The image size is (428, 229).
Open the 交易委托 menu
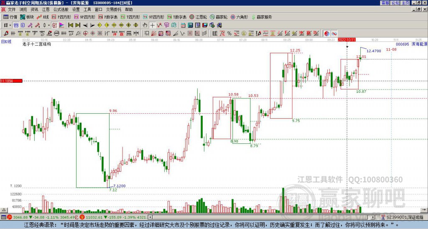(x=114, y=10)
